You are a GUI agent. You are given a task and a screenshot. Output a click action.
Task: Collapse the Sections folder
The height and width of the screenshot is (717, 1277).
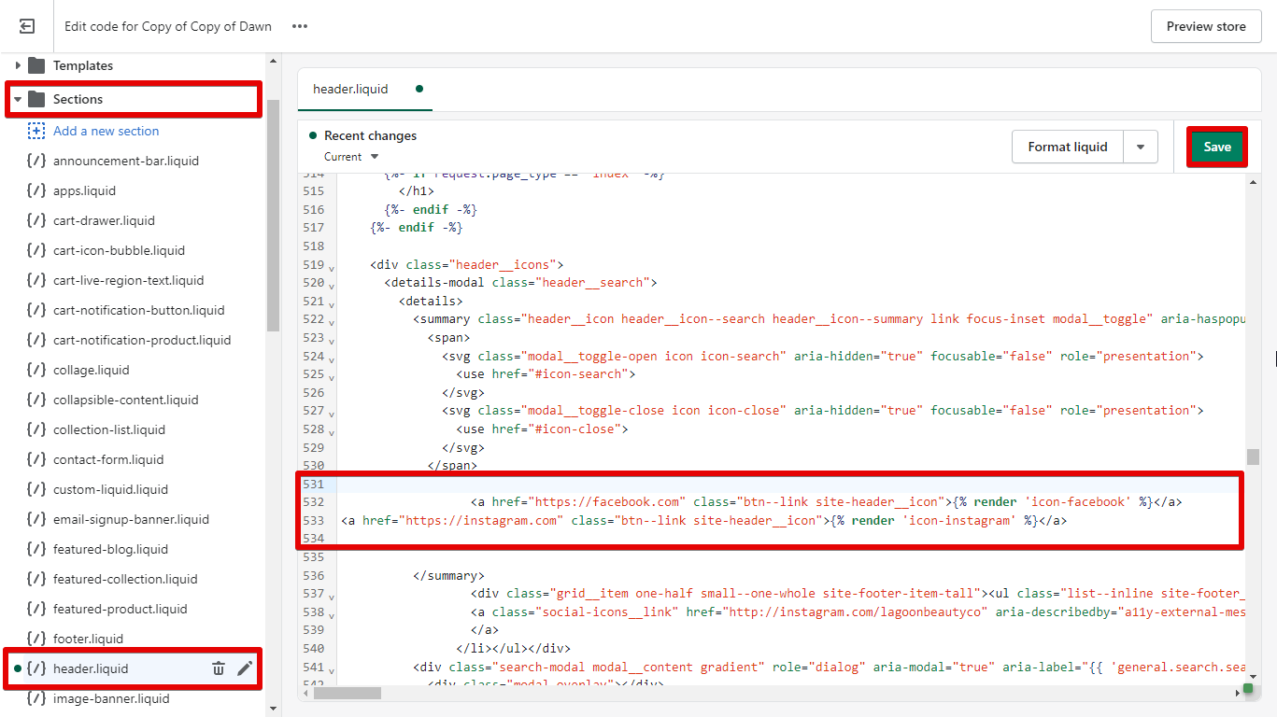tap(18, 99)
